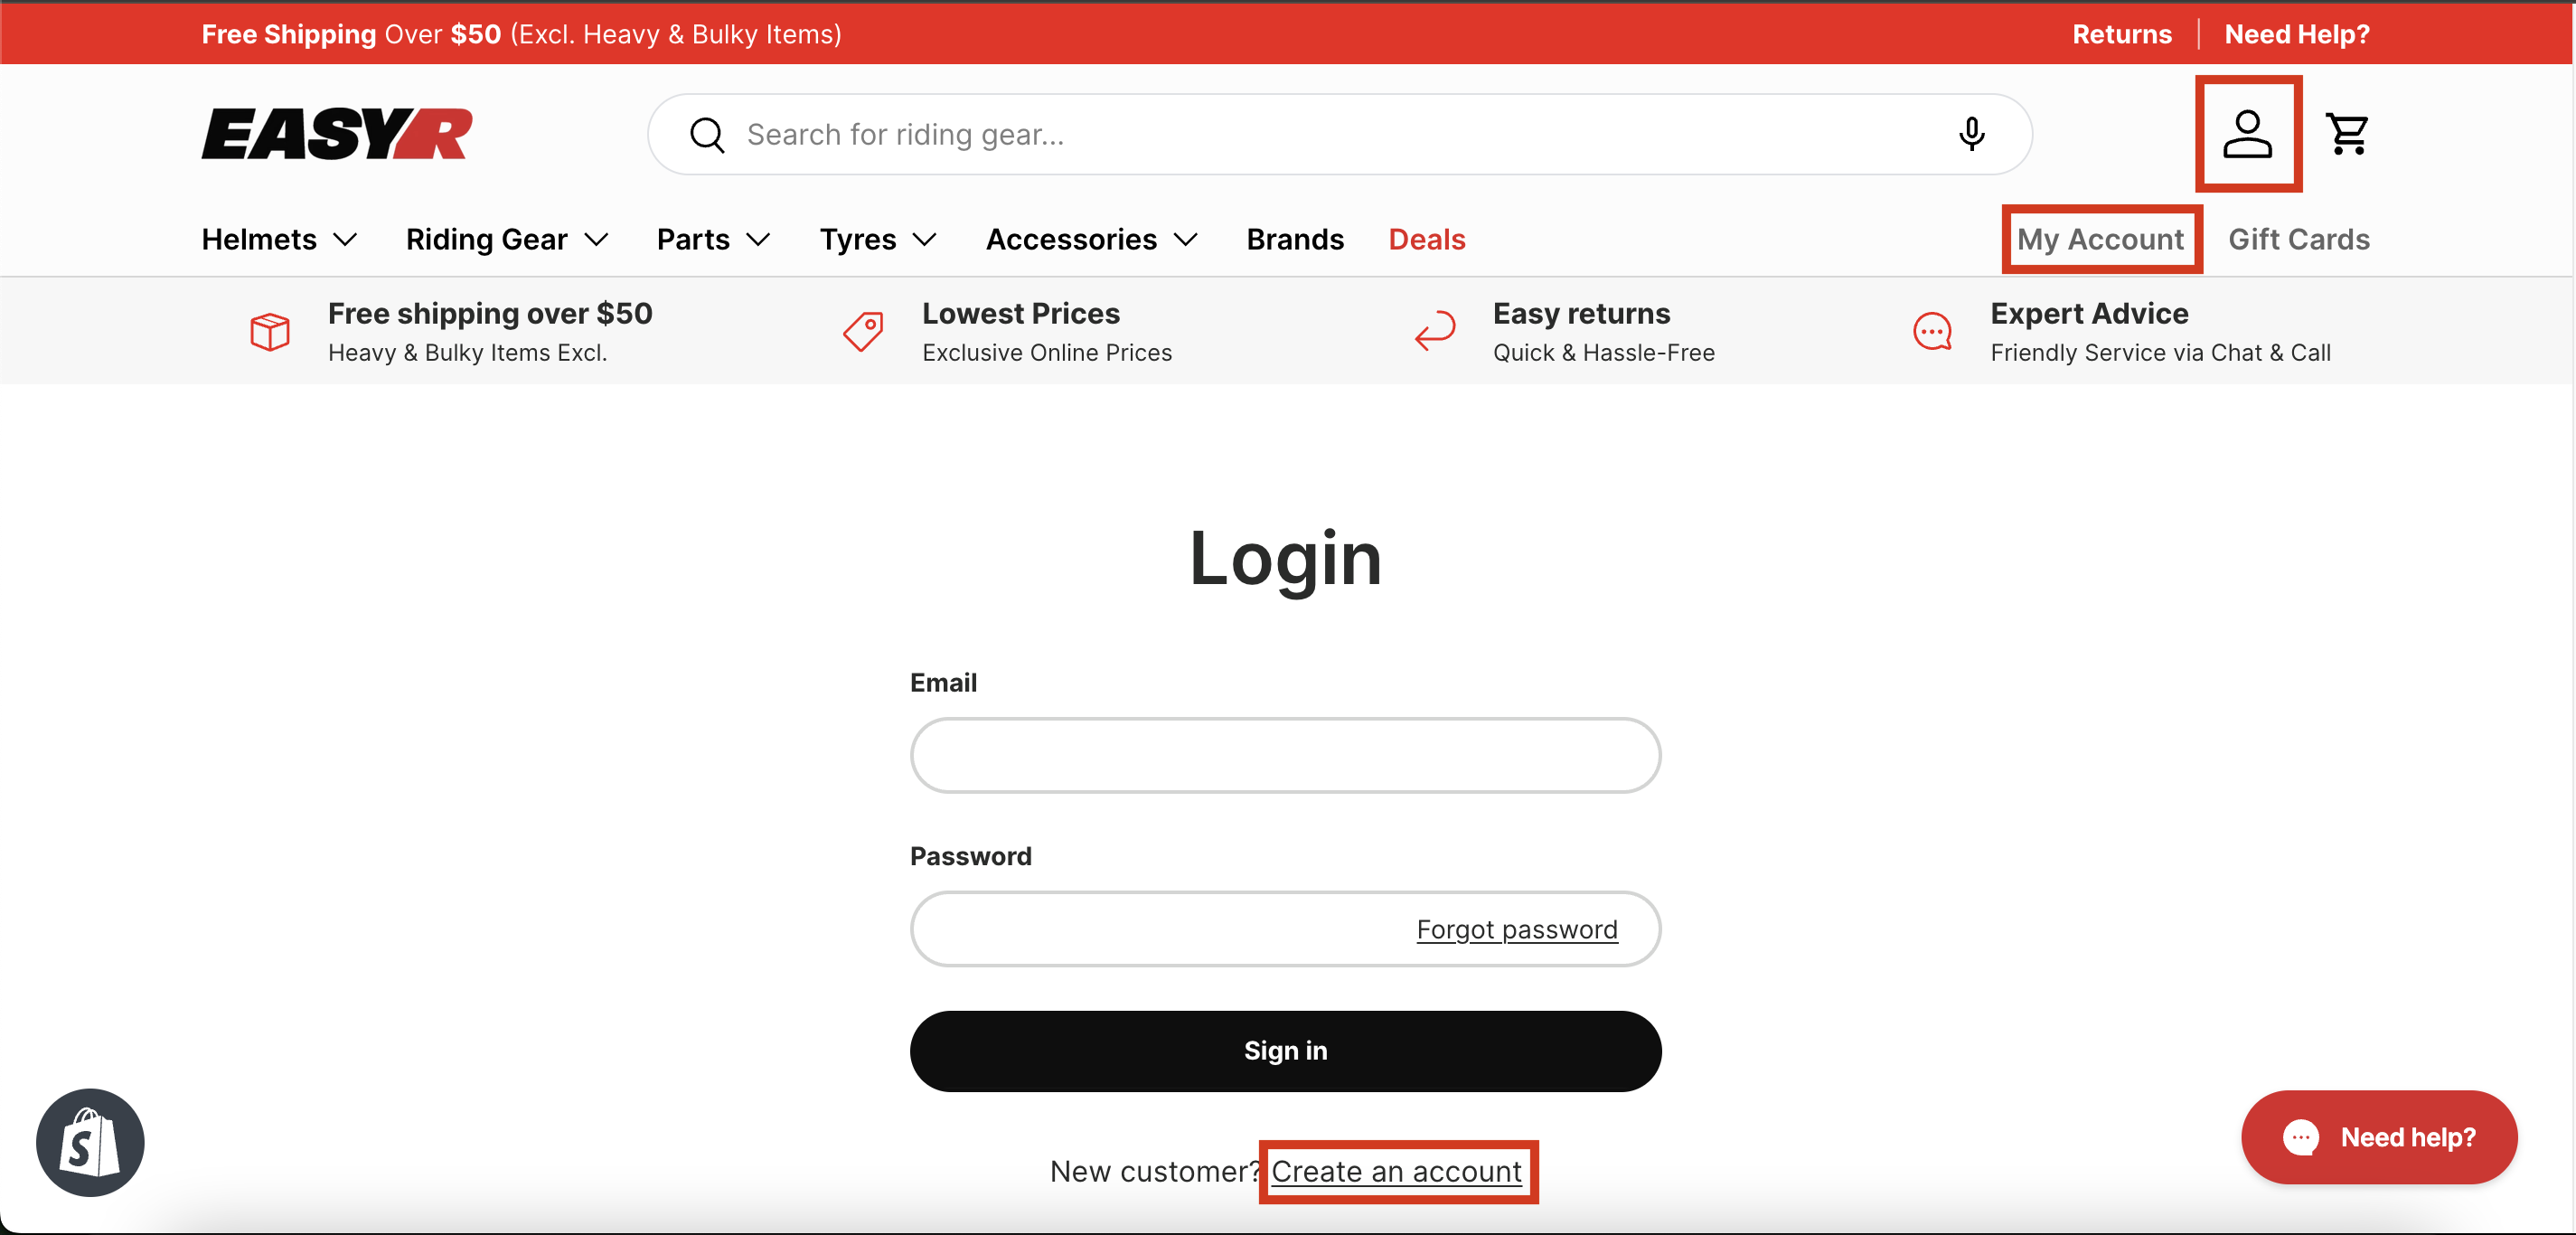The width and height of the screenshot is (2576, 1235).
Task: Expand the Riding Gear chevron
Action: (x=596, y=240)
